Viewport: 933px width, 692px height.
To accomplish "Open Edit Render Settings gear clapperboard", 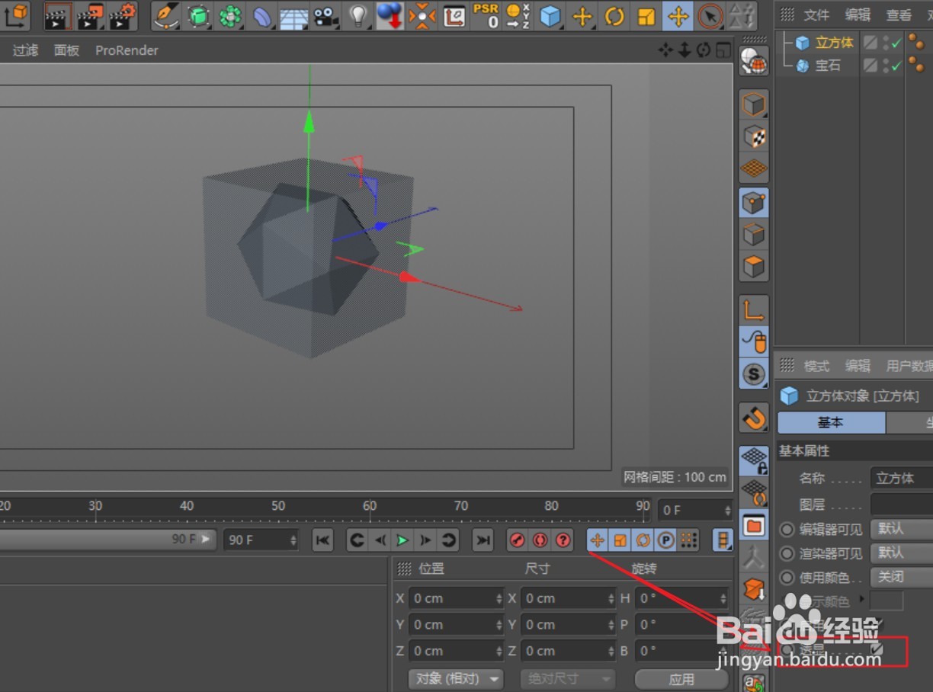I will point(123,15).
